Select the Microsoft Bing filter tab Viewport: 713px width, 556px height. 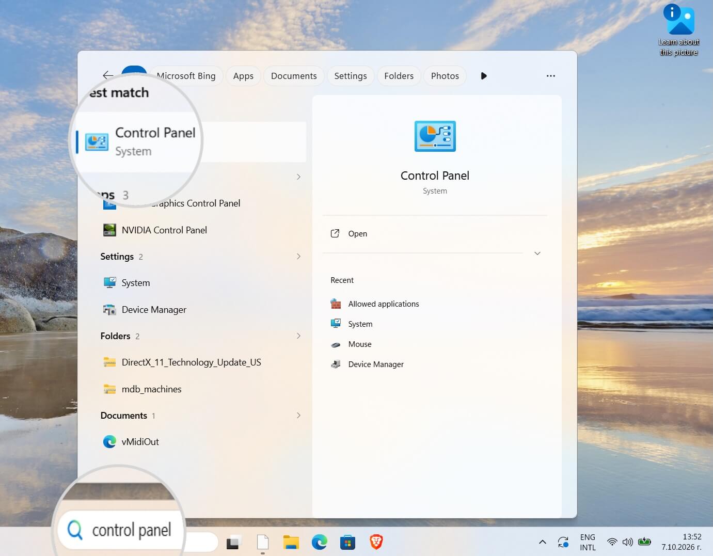186,76
